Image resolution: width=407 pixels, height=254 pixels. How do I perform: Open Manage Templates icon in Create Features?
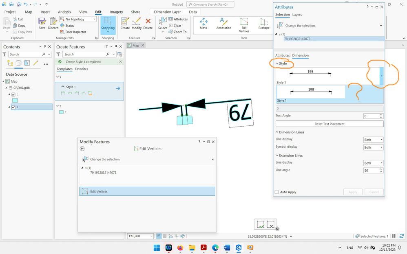pos(119,54)
